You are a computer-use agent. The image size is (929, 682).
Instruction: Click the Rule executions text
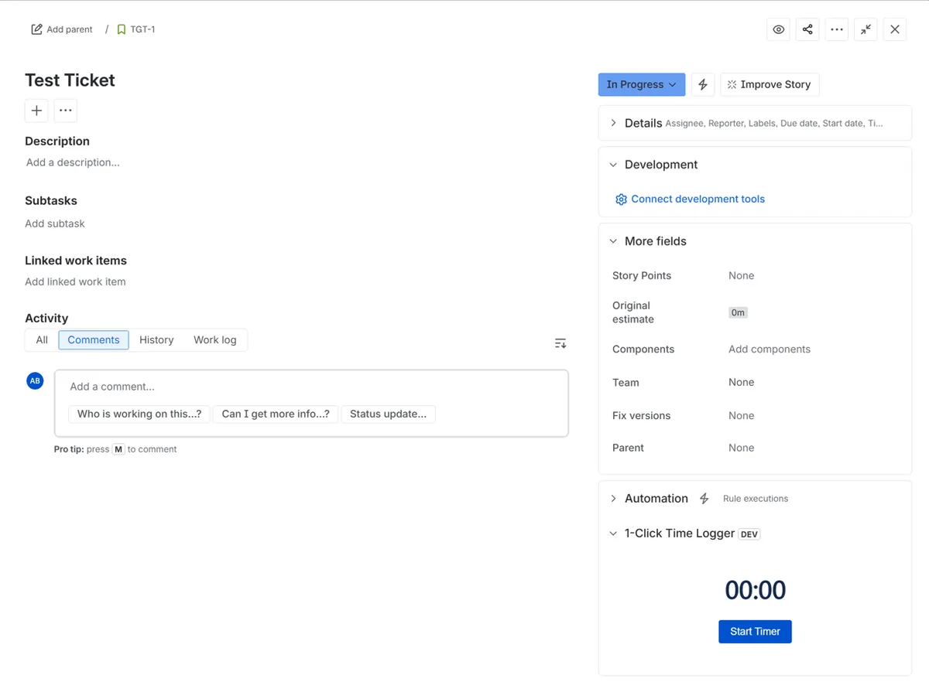coord(756,499)
